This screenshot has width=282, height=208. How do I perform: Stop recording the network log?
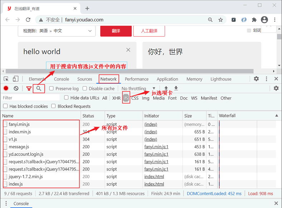(6, 88)
